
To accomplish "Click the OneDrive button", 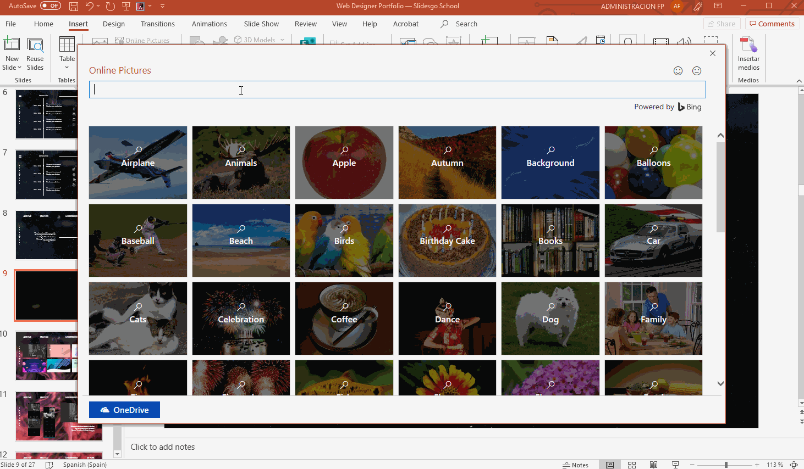I will [x=124, y=410].
